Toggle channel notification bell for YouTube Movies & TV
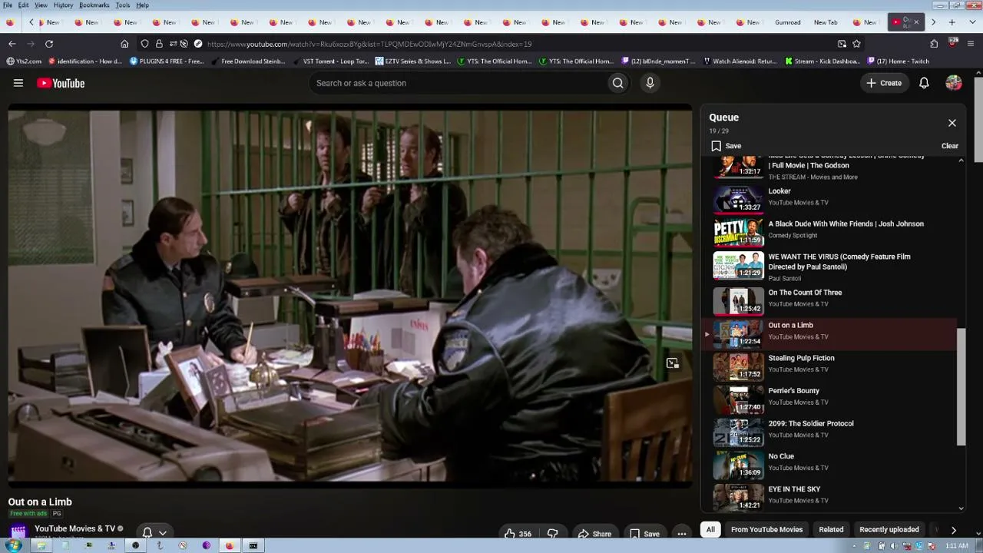This screenshot has width=983, height=553. click(x=147, y=532)
